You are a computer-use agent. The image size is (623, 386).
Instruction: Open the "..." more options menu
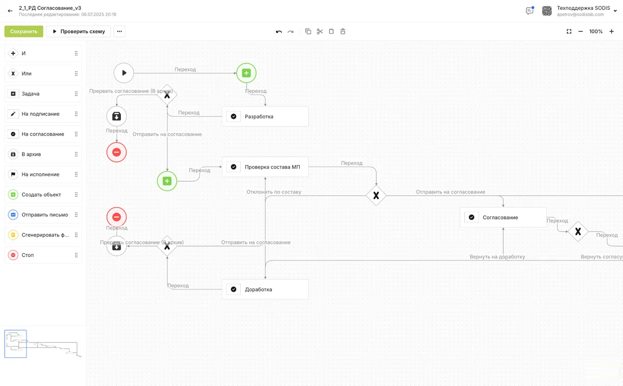point(119,31)
